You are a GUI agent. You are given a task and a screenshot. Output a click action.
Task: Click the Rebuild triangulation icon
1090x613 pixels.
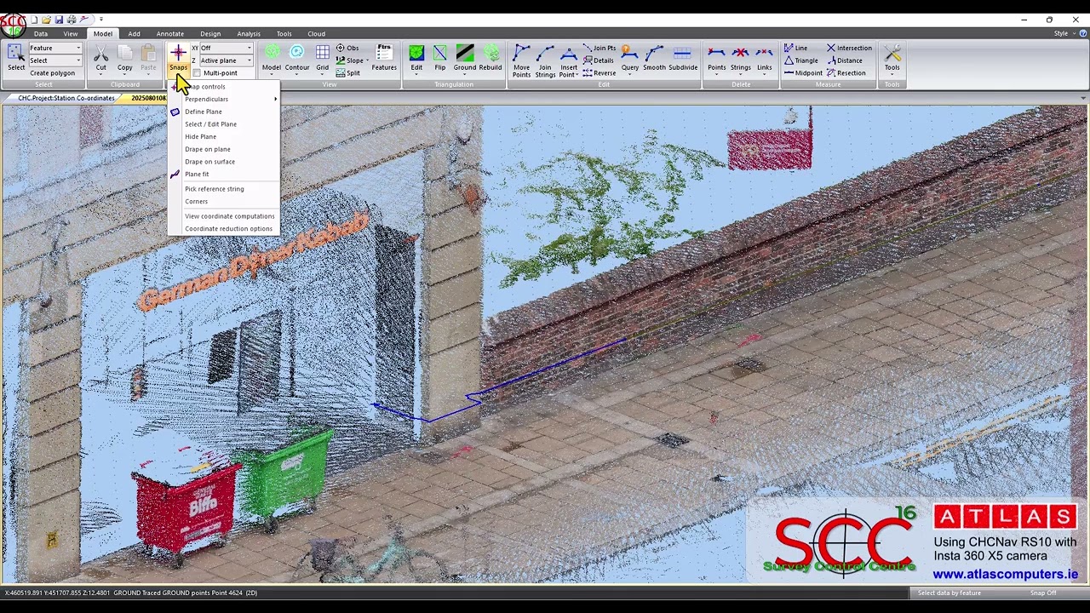point(490,54)
